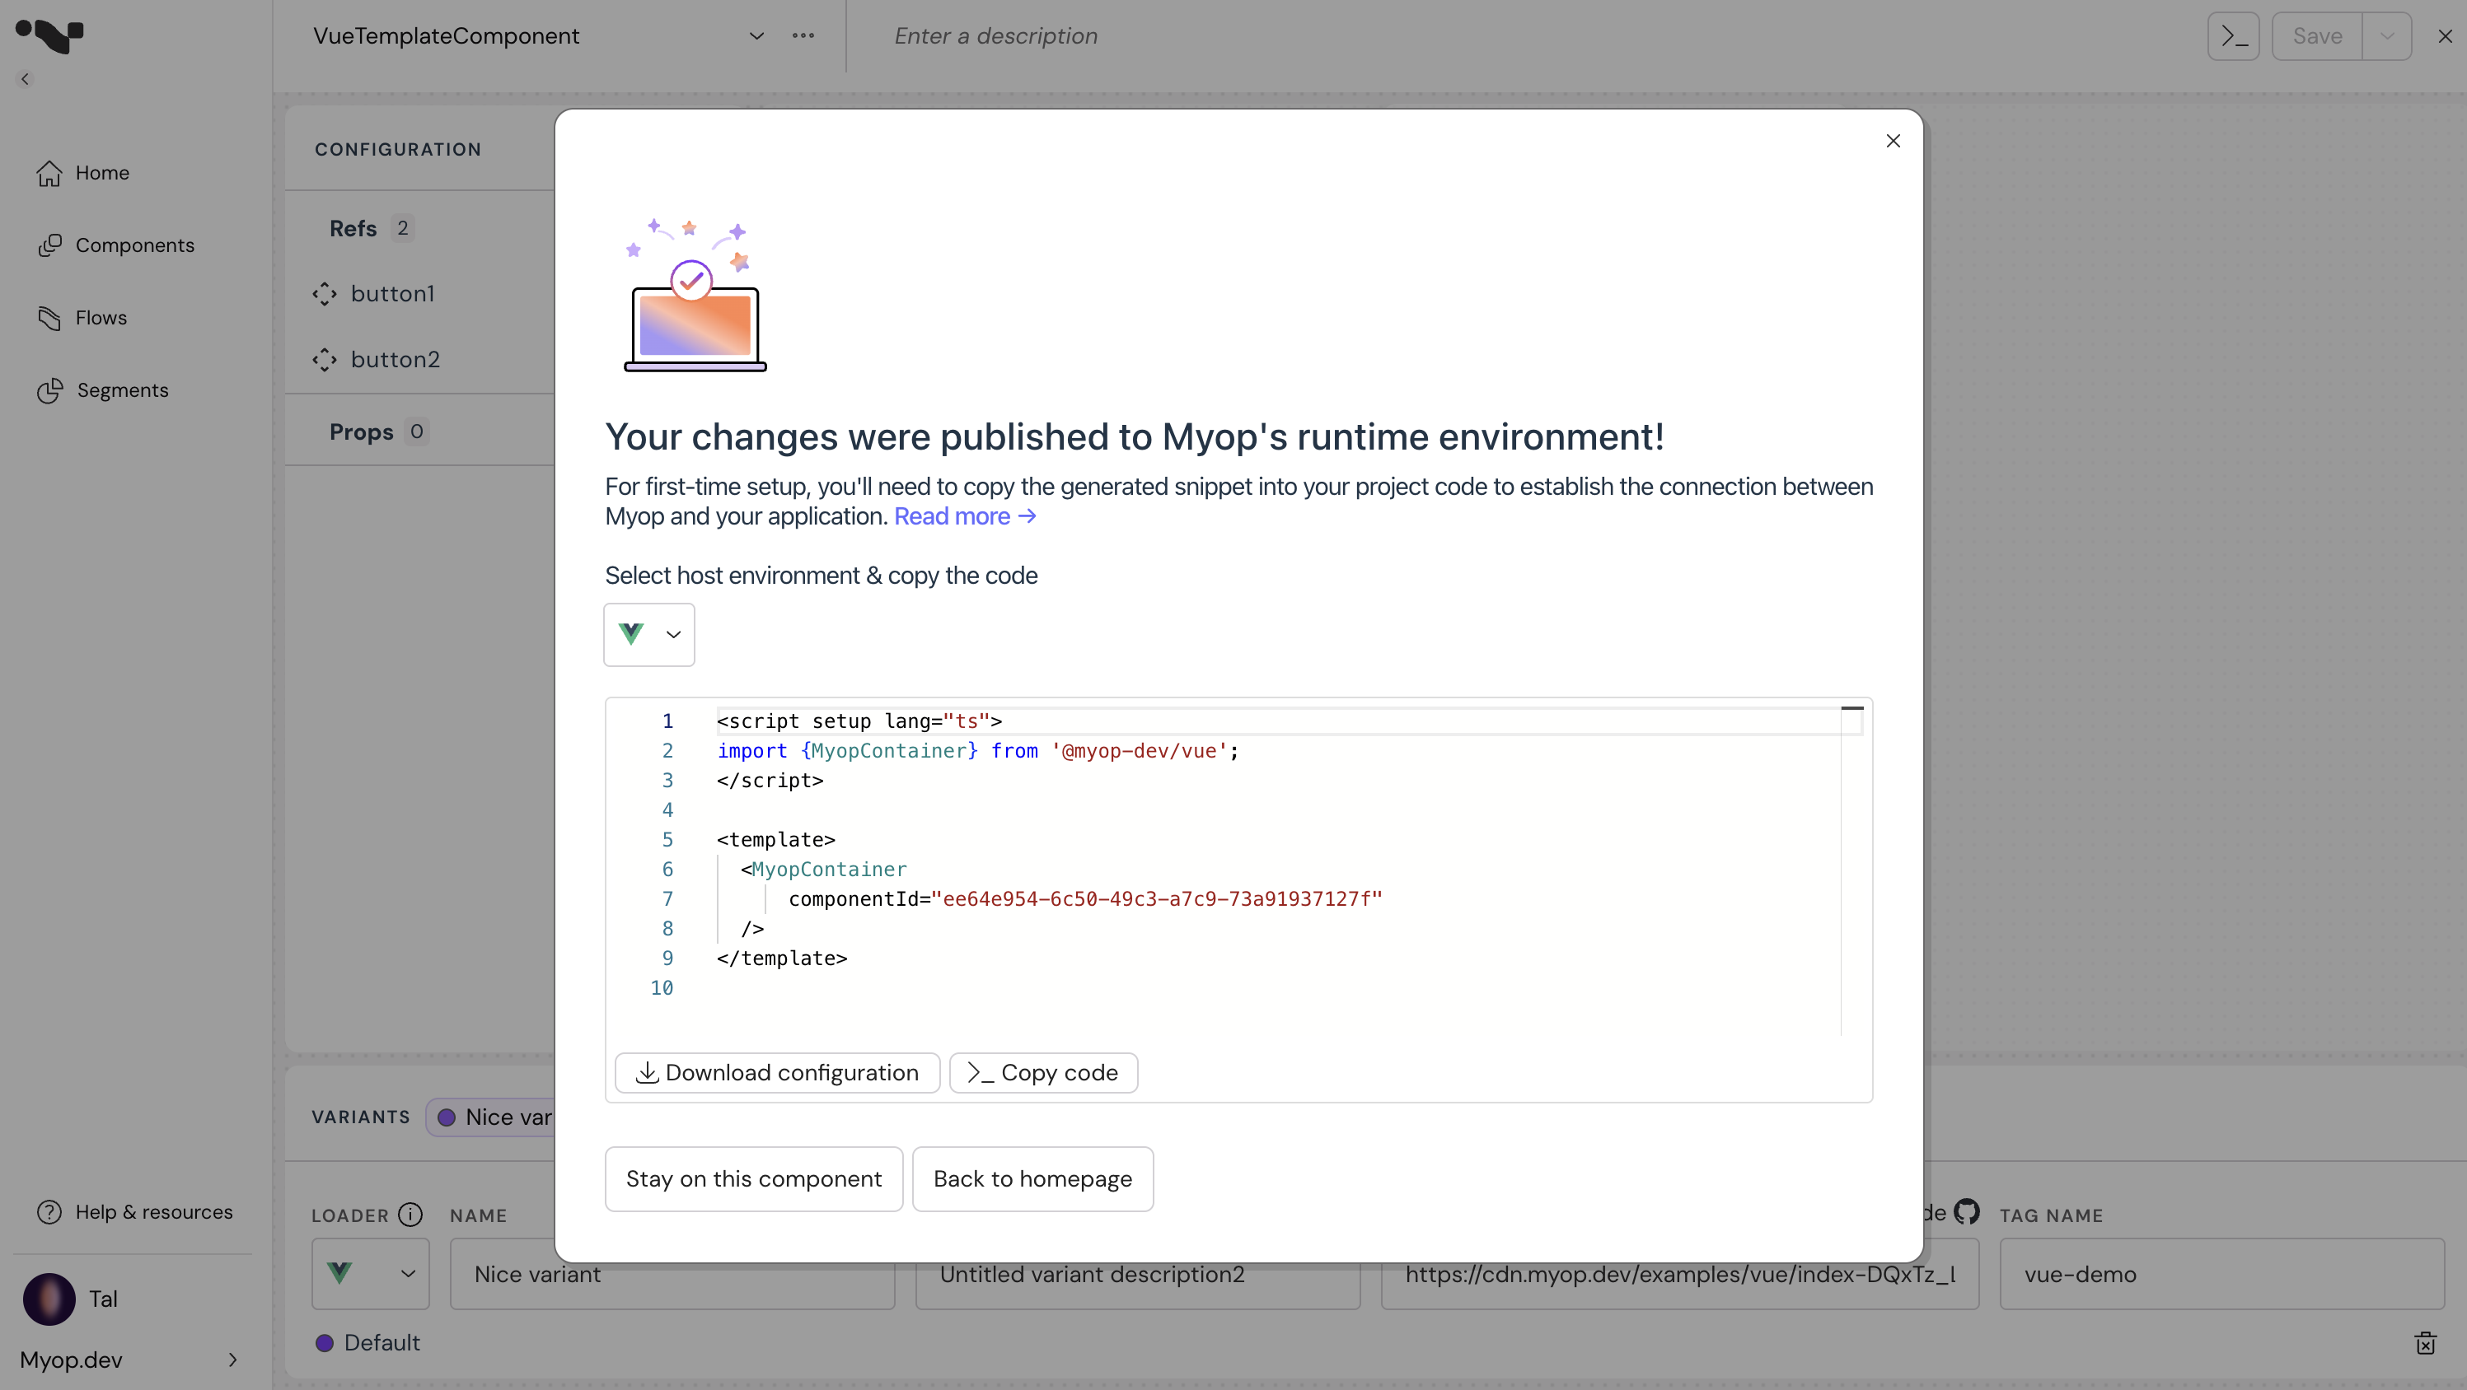
Task: Click the button1 ref target icon
Action: pos(325,294)
